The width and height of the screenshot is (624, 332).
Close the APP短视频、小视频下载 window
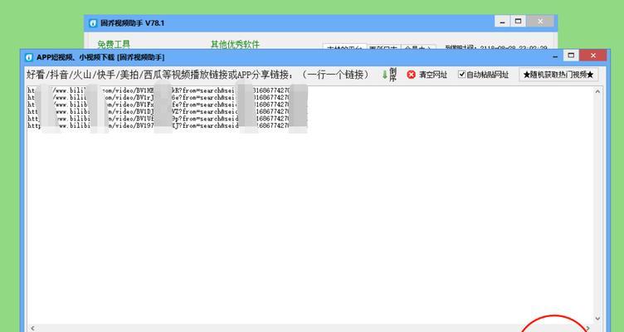pos(593,56)
